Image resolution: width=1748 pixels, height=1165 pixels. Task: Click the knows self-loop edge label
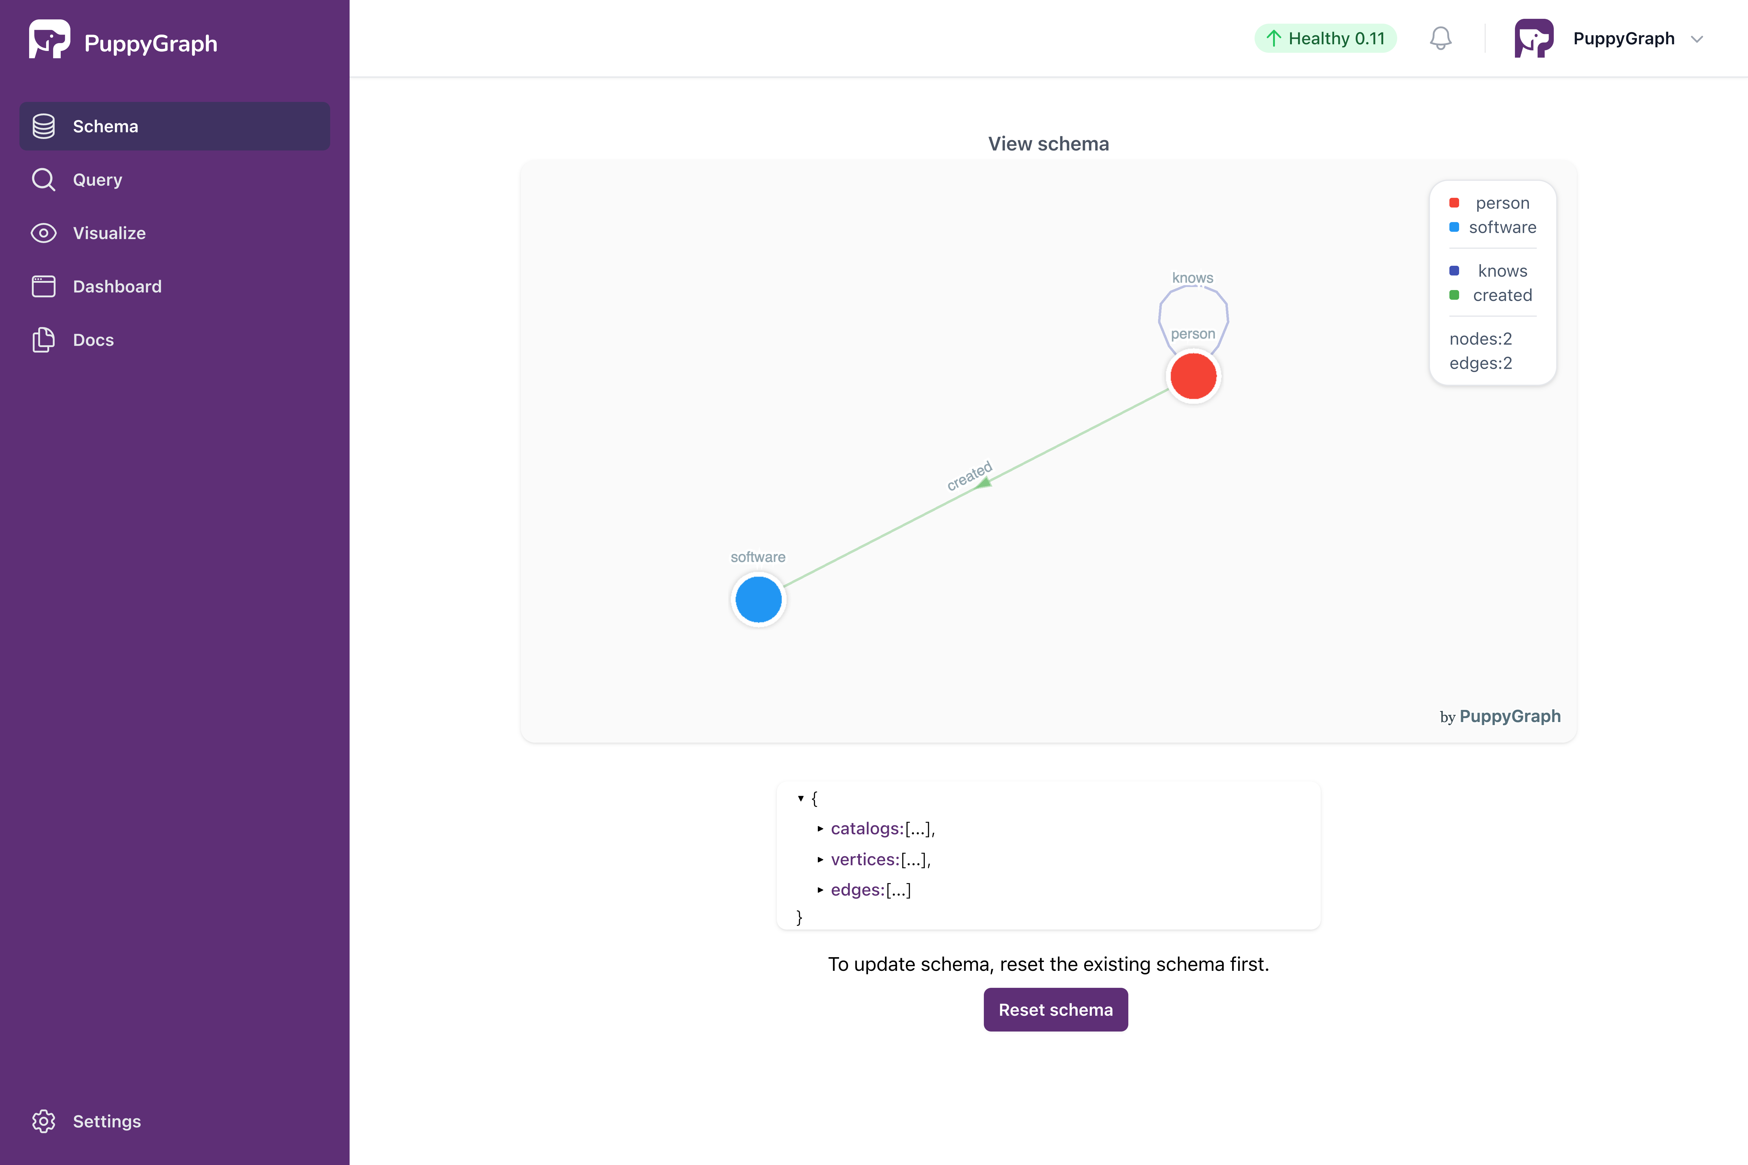(x=1193, y=278)
